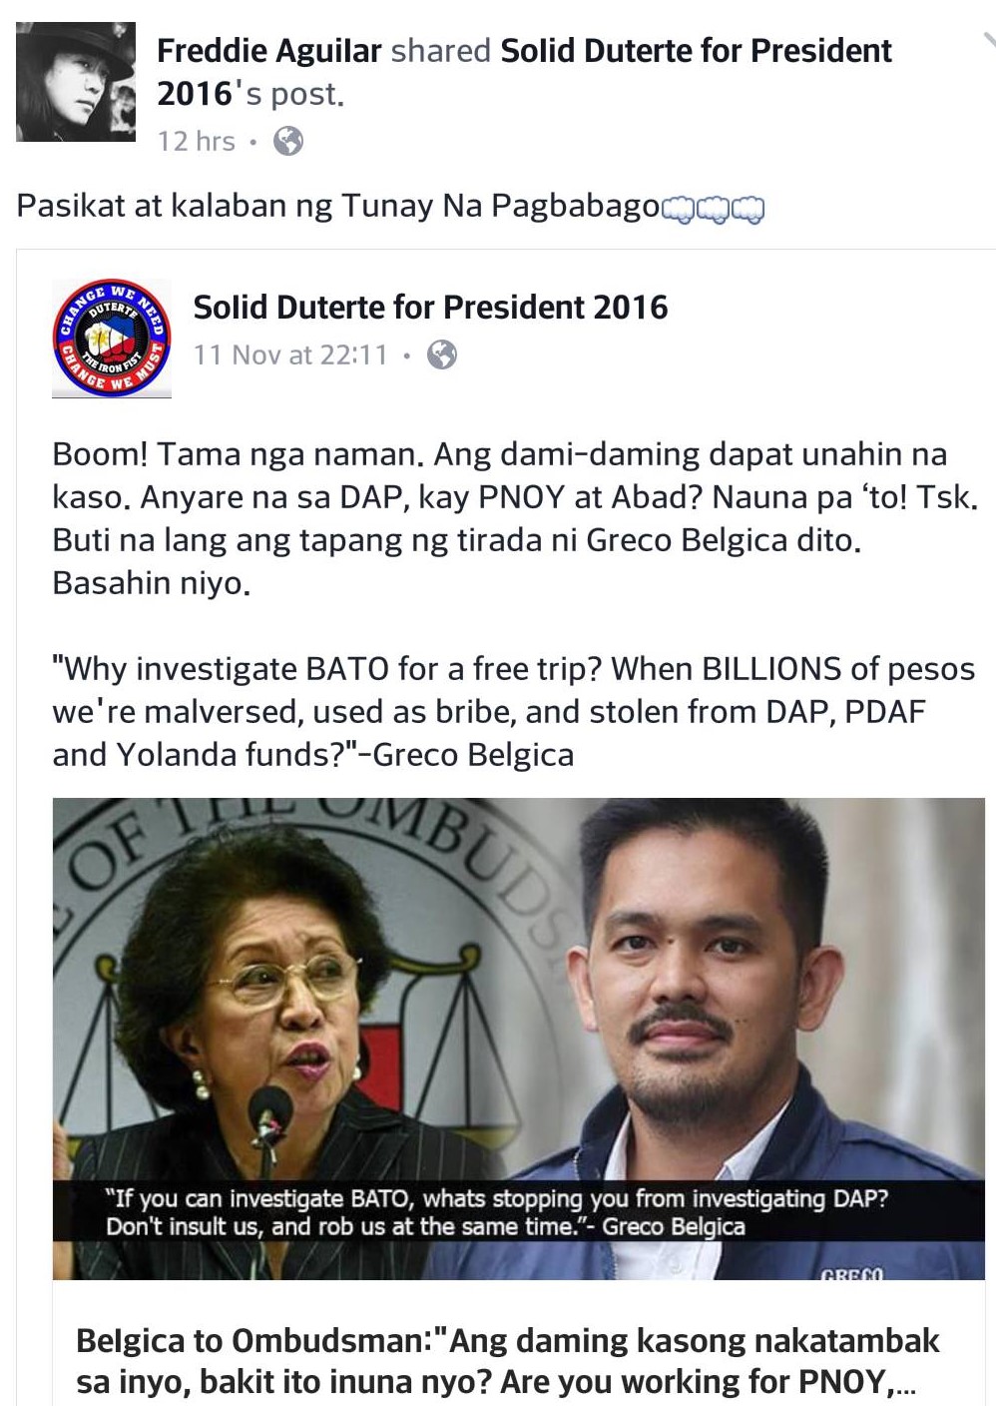Screen dimensions: 996x1406
Task: Open the Ombudsman and Belgica article image
Action: click(519, 1039)
